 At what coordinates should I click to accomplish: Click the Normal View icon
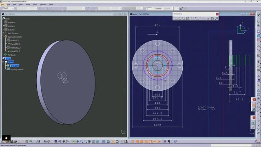(89, 142)
